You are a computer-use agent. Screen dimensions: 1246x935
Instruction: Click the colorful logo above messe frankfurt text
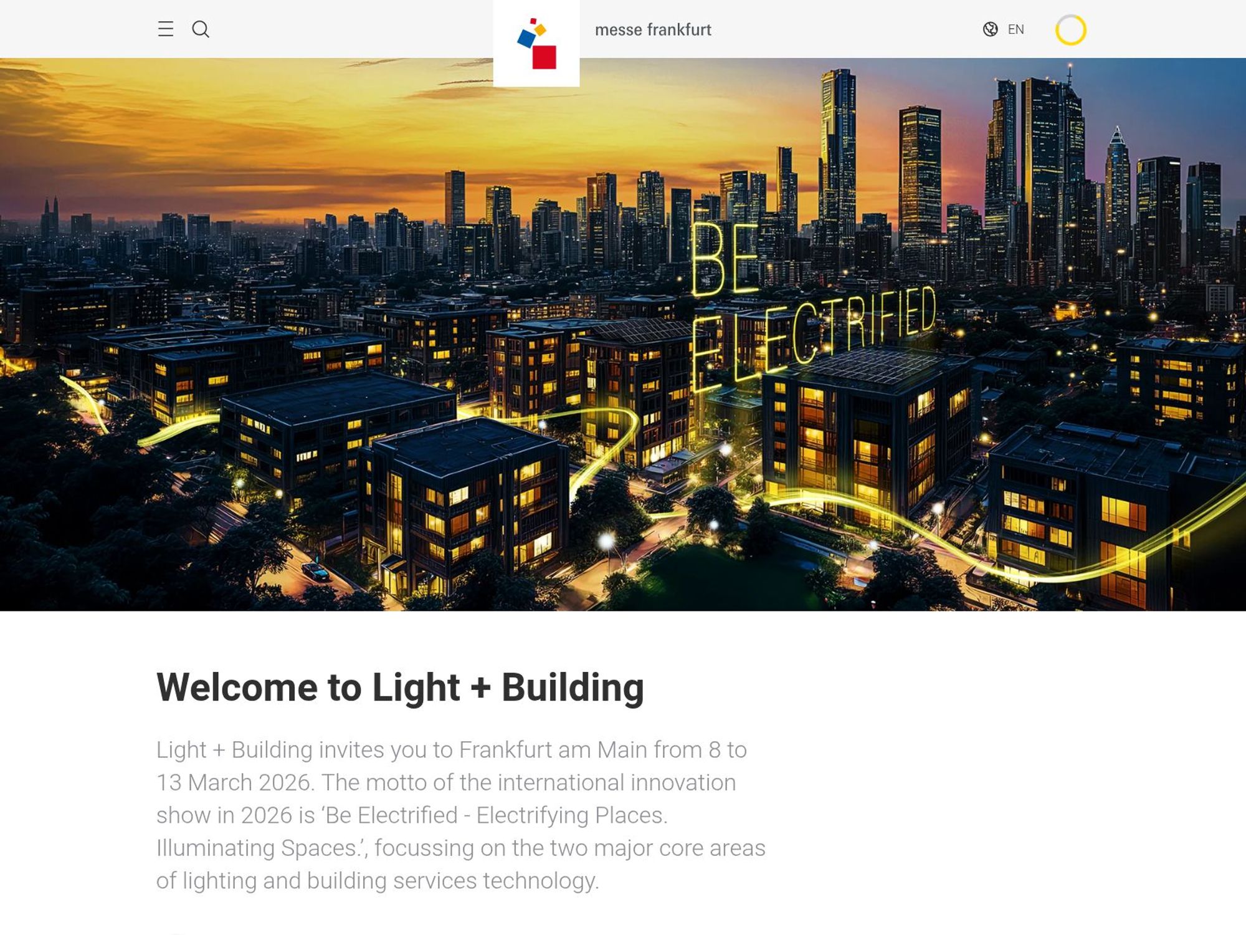click(x=537, y=41)
